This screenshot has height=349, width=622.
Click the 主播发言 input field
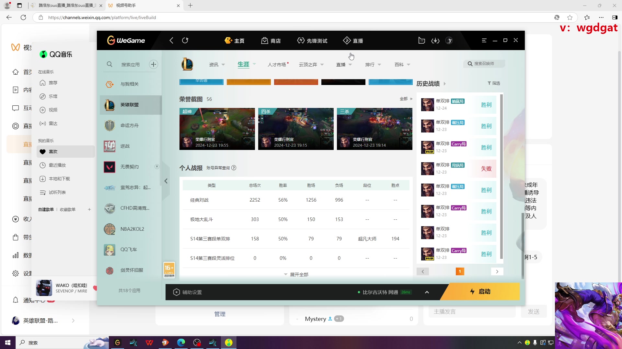click(x=472, y=312)
